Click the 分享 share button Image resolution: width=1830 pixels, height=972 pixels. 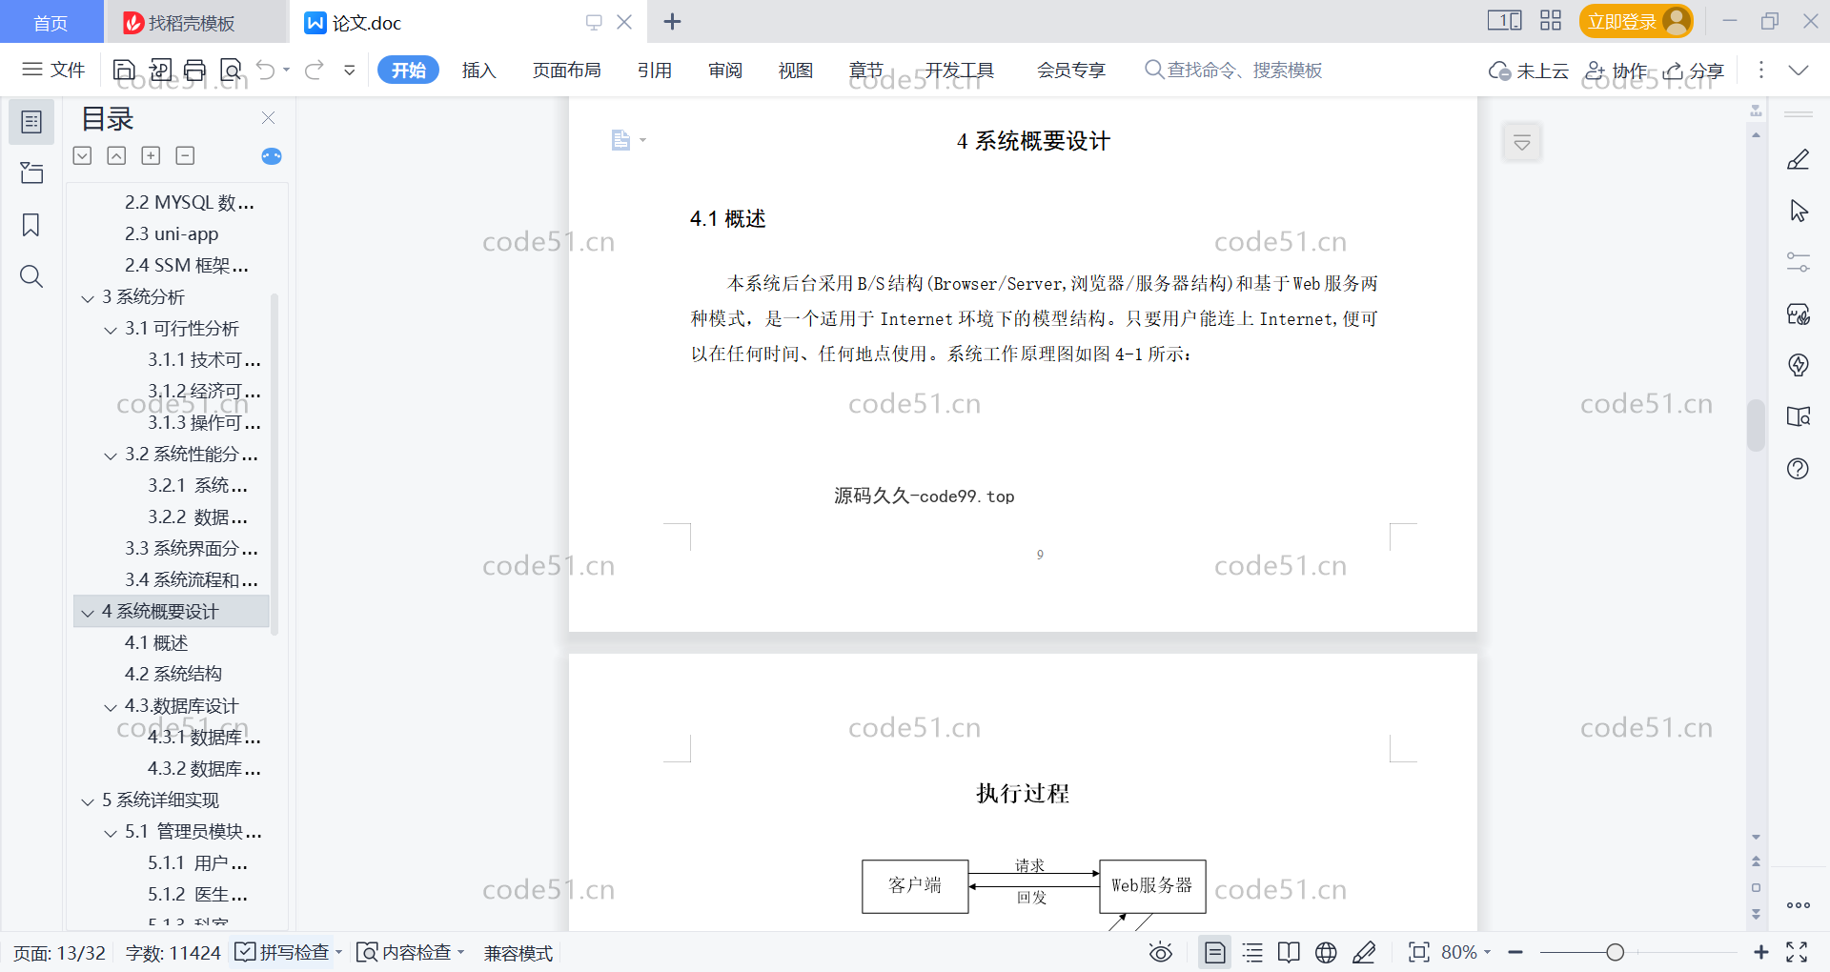click(1694, 71)
